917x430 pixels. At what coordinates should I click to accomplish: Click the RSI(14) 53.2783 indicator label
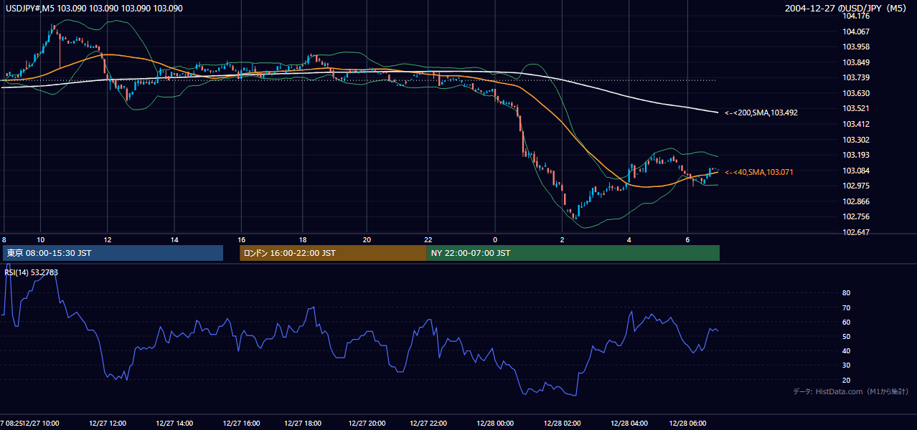tap(32, 272)
